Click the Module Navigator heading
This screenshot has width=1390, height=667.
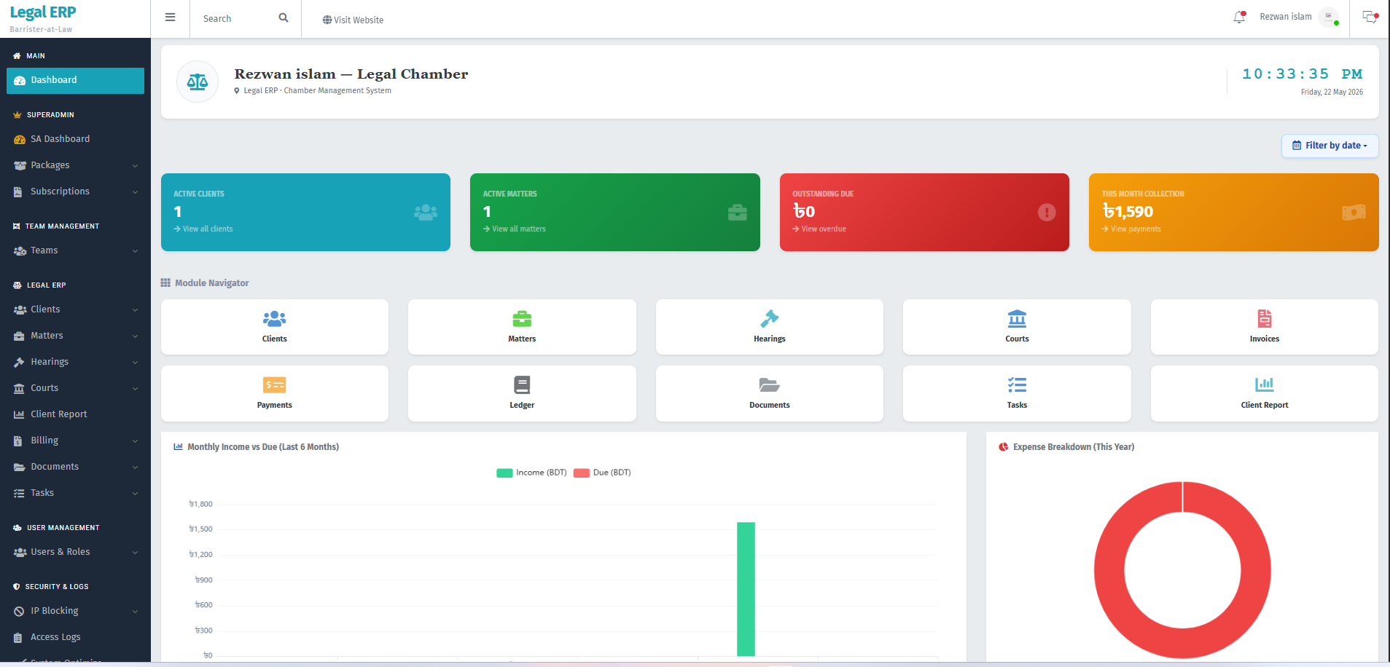[x=205, y=283]
